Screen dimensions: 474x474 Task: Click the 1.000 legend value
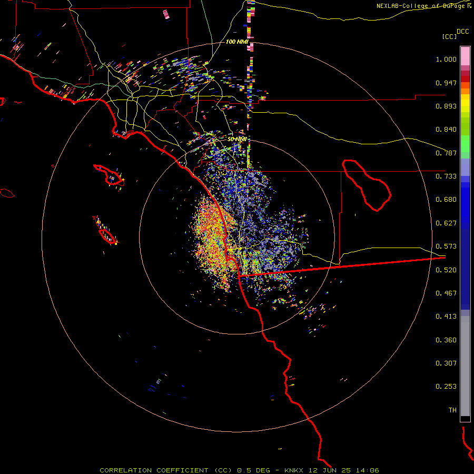point(446,59)
